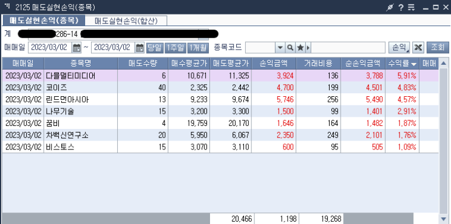The height and width of the screenshot is (224, 451).
Task: Click start date field 2023/03/02
Action: pos(50,48)
